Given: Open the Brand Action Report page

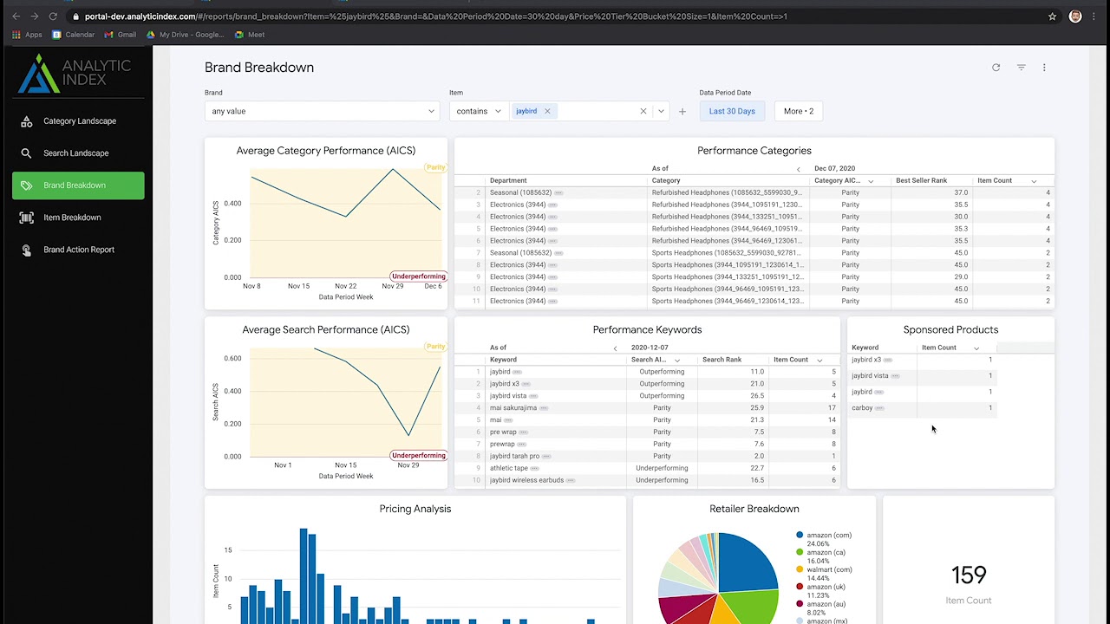Looking at the screenshot, I should [x=78, y=250].
